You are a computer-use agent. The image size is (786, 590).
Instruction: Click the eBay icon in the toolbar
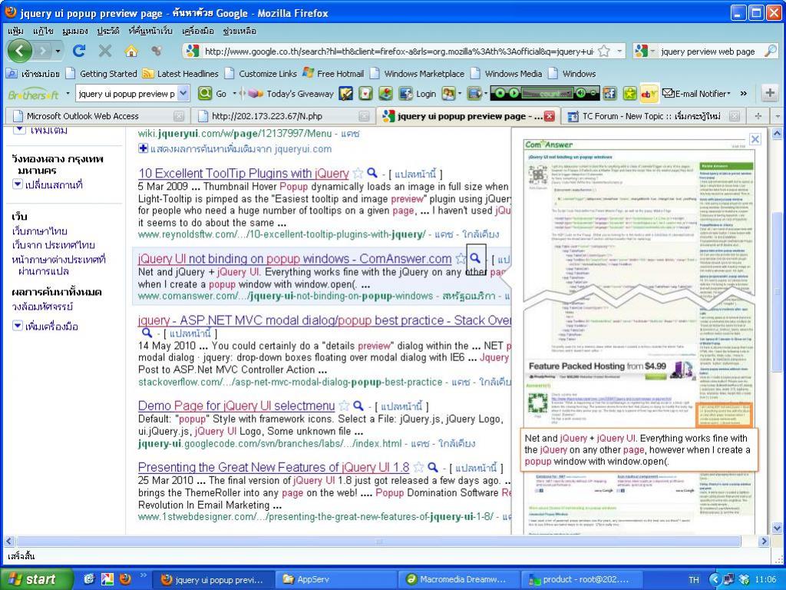pos(649,93)
